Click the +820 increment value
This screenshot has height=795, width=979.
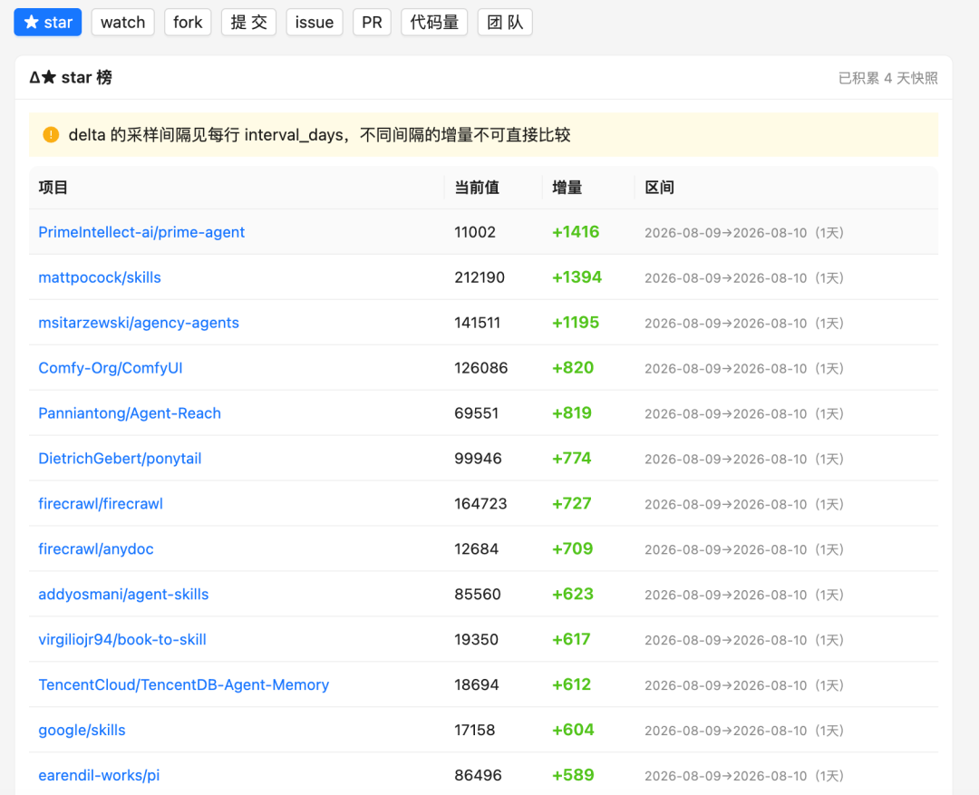[x=573, y=368]
